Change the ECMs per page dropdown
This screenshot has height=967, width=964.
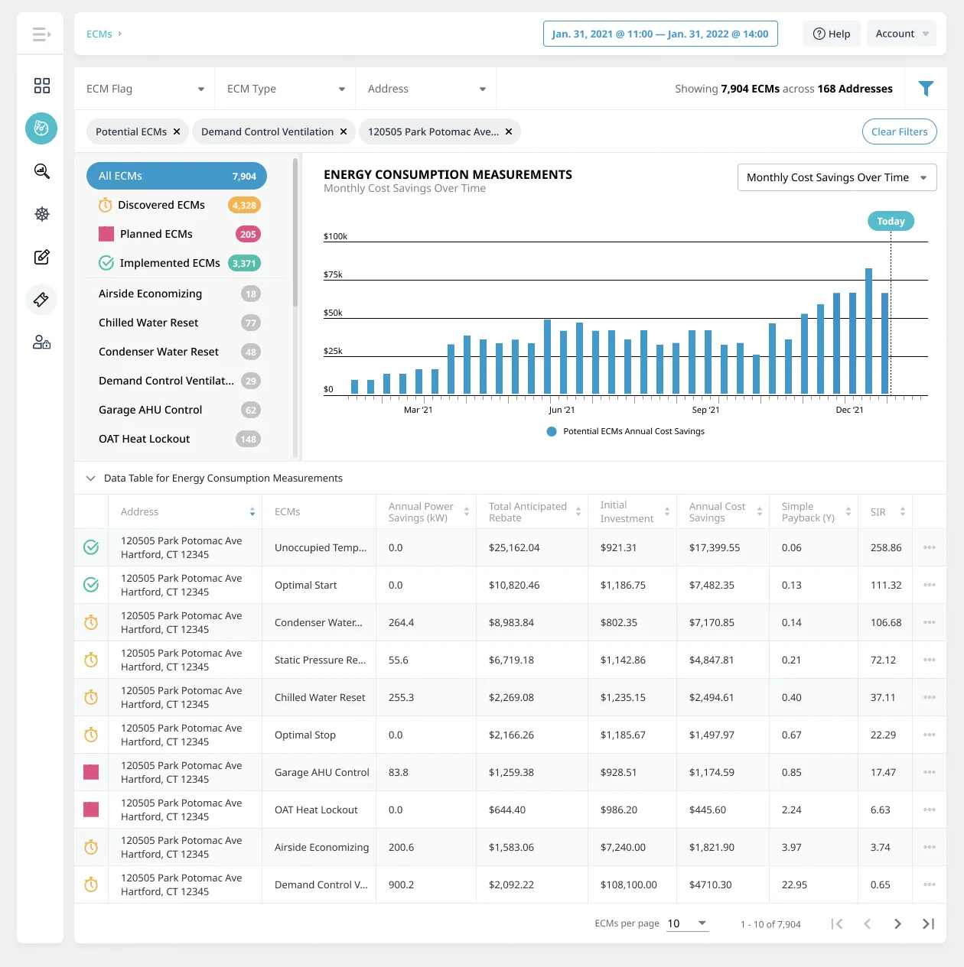(687, 923)
